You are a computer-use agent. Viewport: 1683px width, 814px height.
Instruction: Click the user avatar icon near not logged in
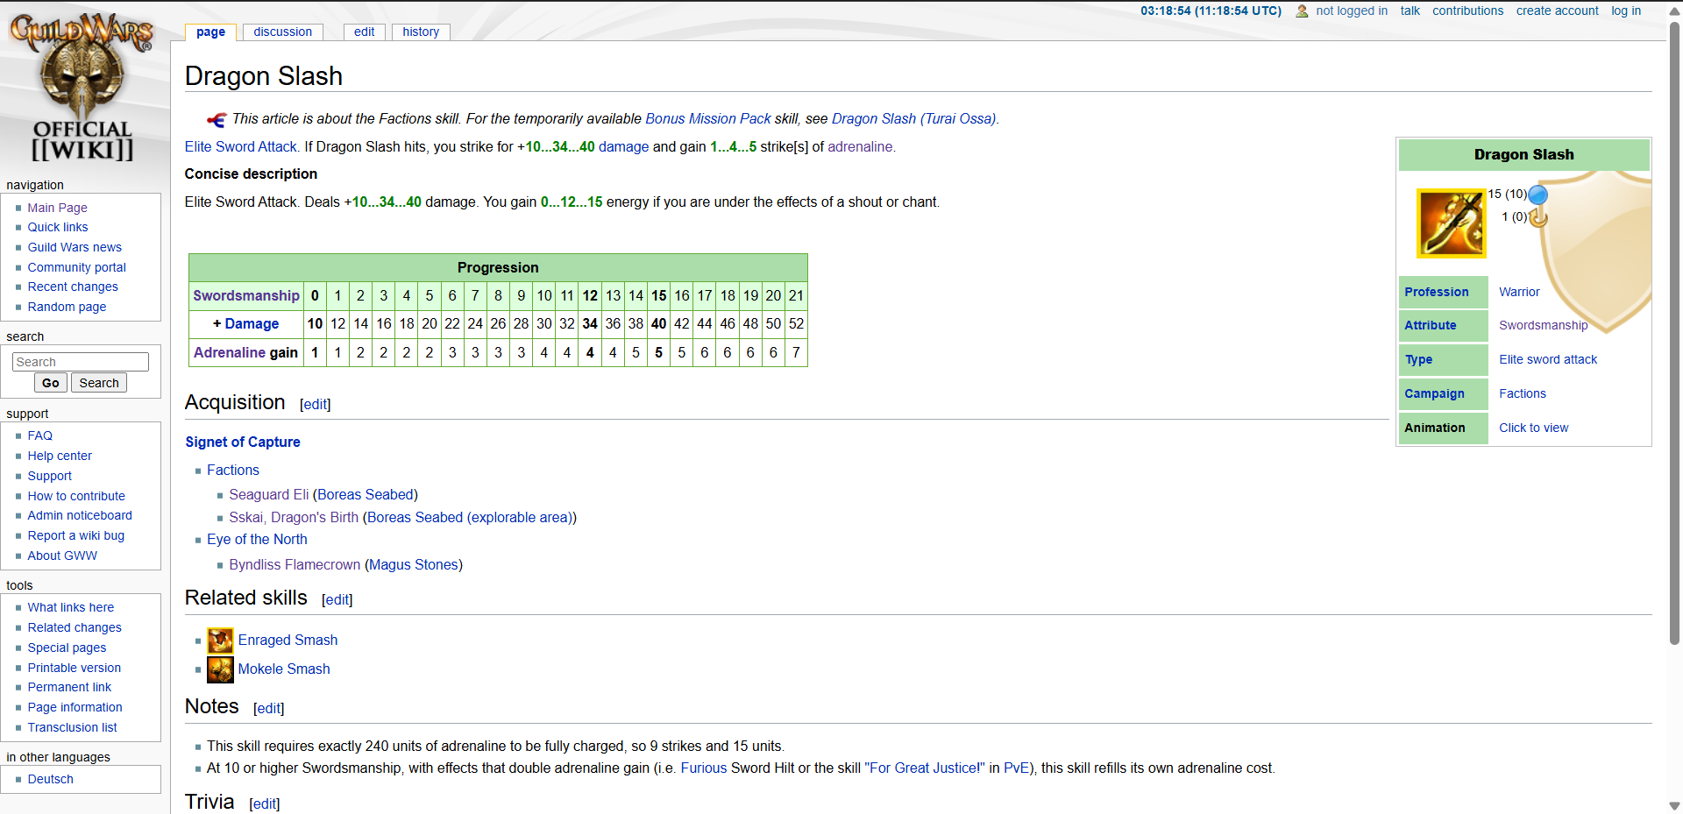click(x=1302, y=11)
